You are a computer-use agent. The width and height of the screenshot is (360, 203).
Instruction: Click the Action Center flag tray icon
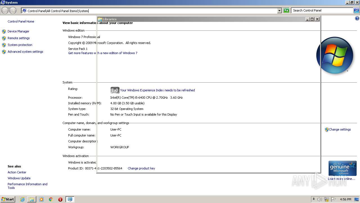click(x=333, y=199)
